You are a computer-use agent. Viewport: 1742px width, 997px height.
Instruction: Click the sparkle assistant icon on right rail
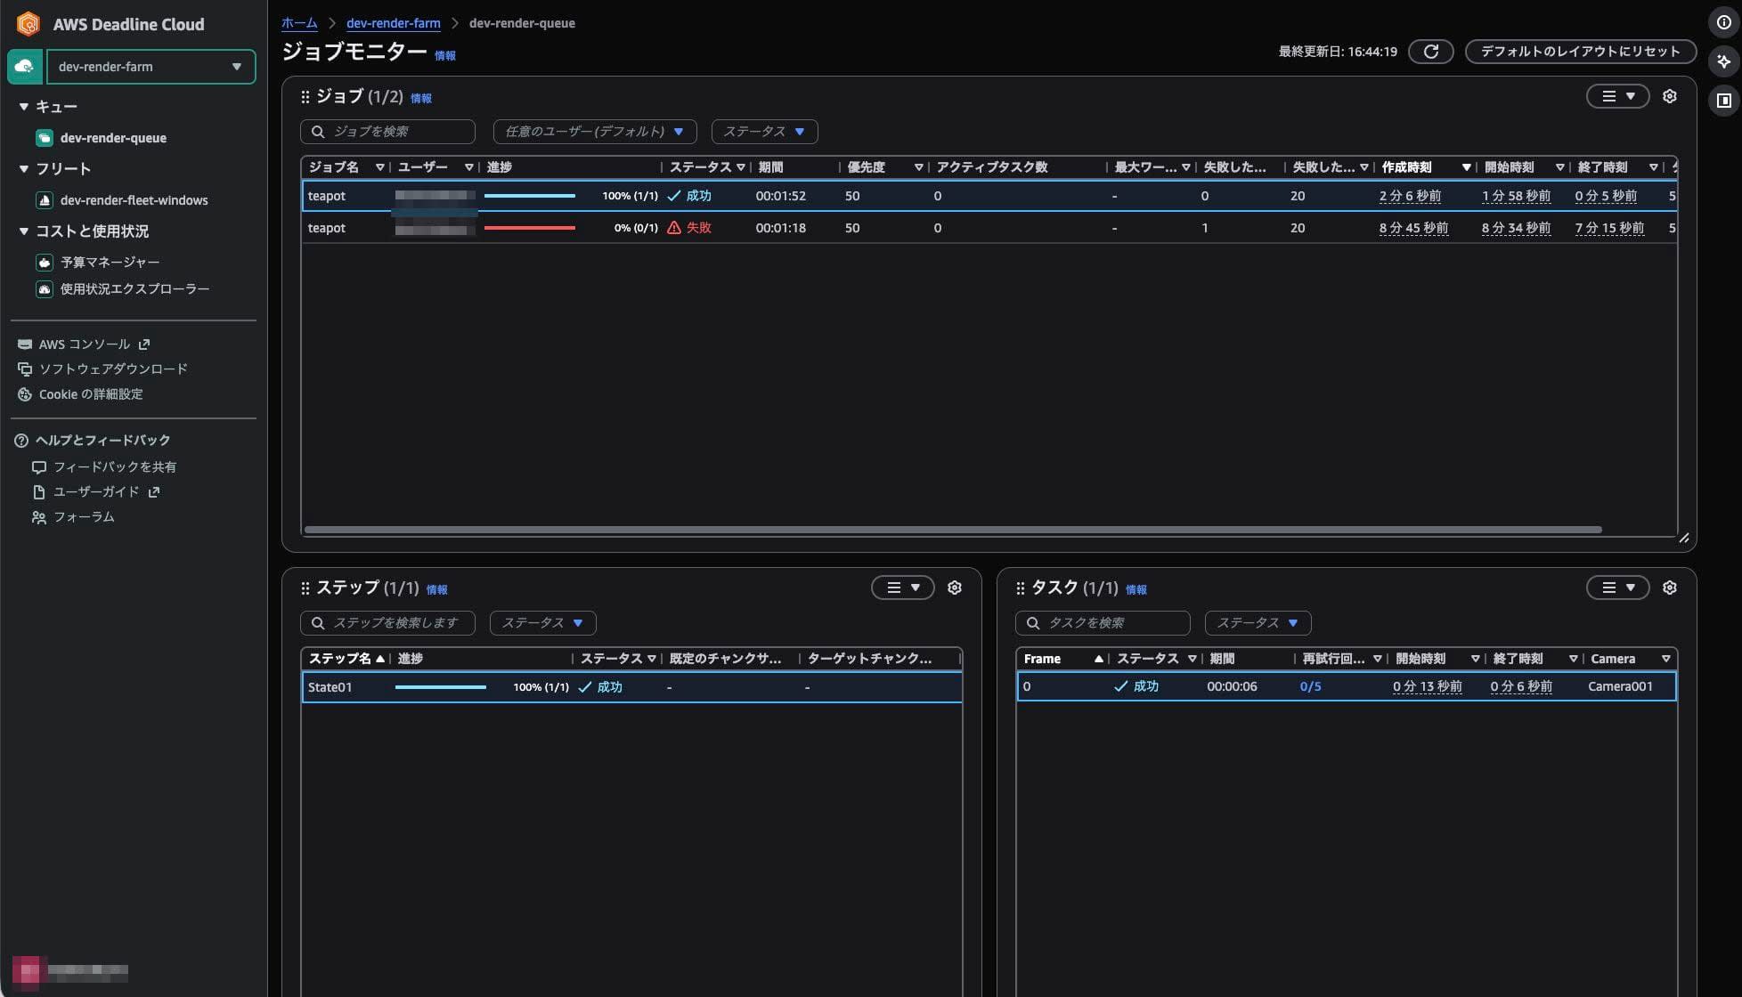[1724, 61]
